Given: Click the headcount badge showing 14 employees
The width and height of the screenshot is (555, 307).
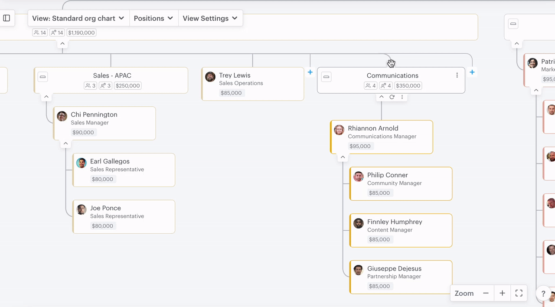Looking at the screenshot, I should [x=39, y=32].
